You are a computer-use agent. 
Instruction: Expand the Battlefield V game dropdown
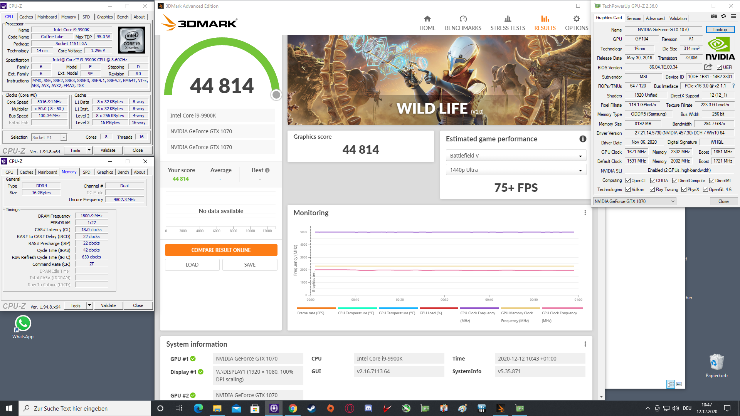(516, 156)
